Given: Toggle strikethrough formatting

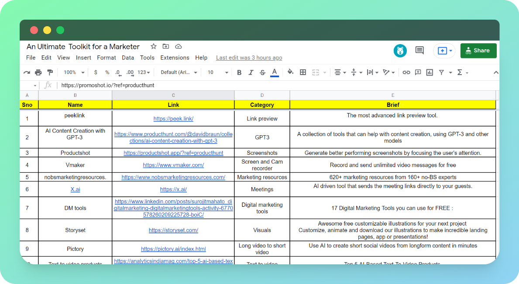Looking at the screenshot, I should [x=261, y=72].
